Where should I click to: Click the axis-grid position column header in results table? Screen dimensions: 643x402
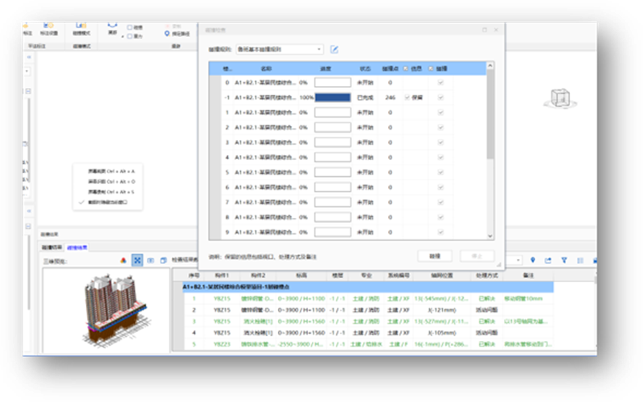[441, 275]
